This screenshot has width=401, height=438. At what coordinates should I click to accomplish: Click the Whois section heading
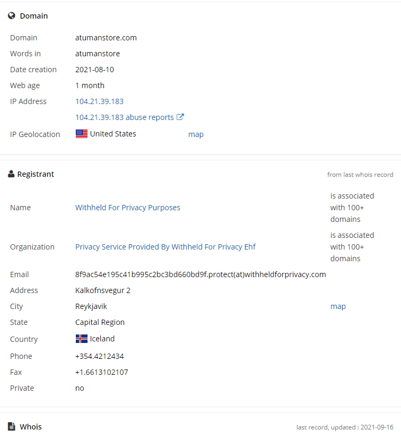[x=31, y=427]
